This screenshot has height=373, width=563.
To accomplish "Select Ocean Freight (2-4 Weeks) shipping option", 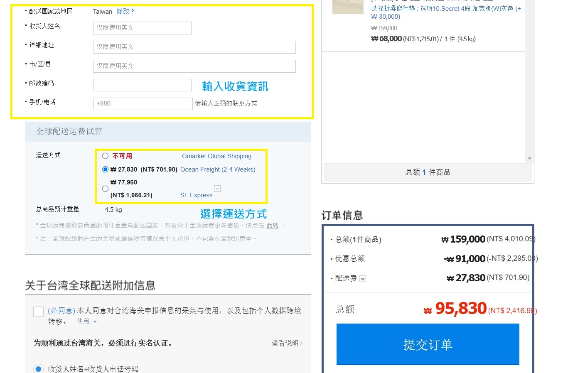I will 106,169.
